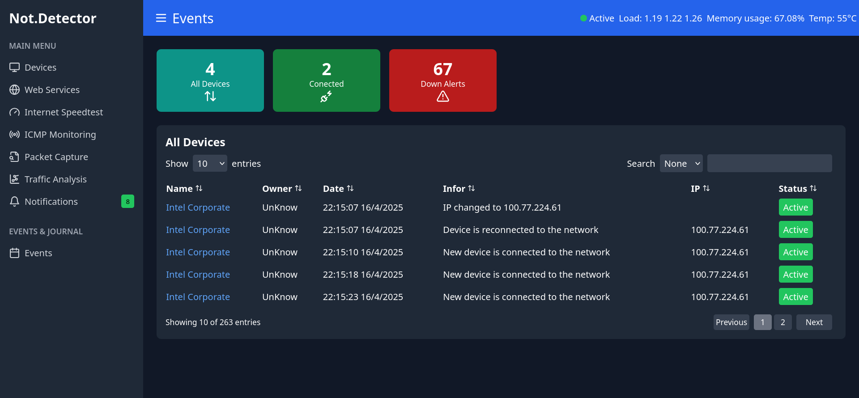Click the ICMP Monitoring broadcast icon

click(x=14, y=134)
